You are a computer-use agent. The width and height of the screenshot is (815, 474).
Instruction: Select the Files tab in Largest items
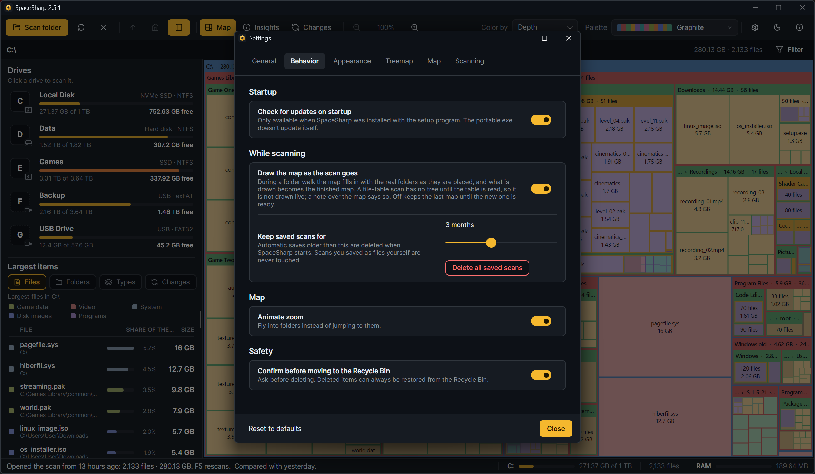pos(27,282)
